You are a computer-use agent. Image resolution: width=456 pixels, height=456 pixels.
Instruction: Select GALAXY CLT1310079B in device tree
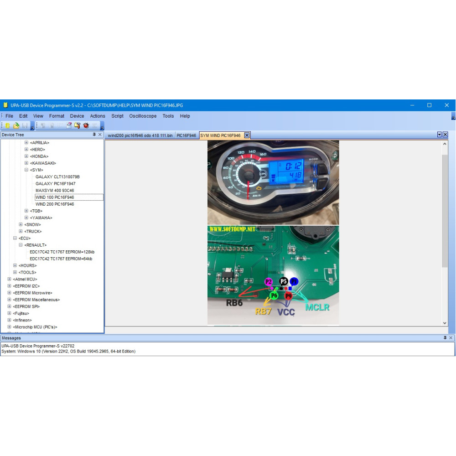click(57, 177)
